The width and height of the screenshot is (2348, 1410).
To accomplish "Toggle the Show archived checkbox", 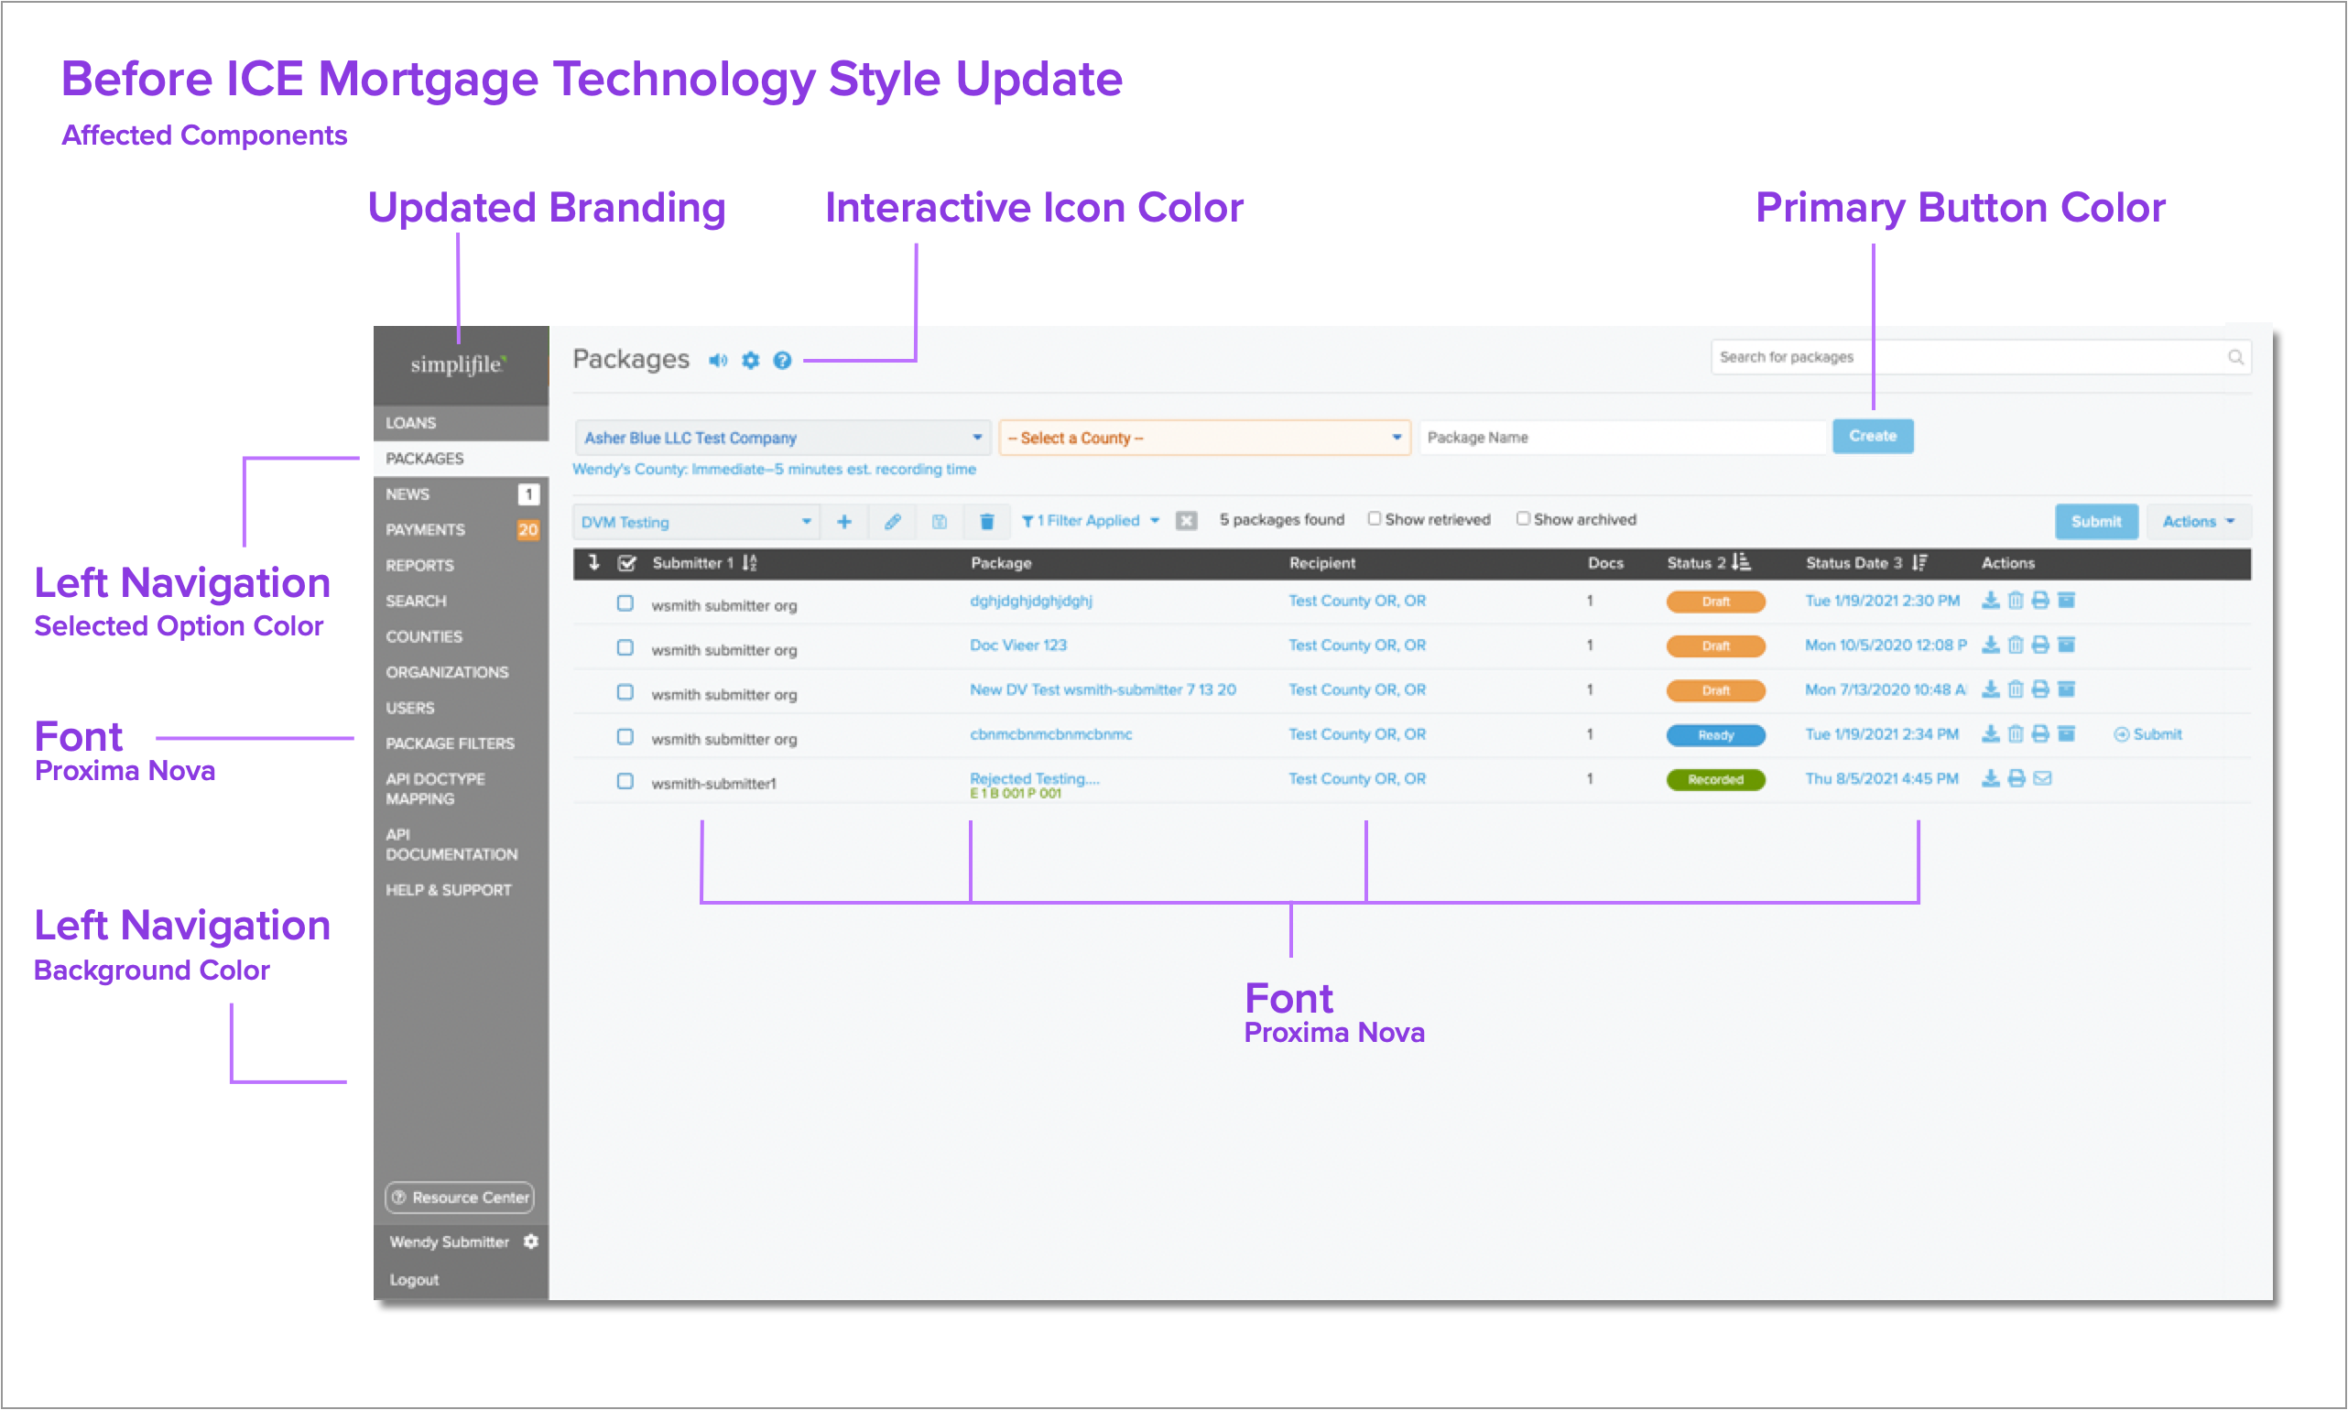I will point(1522,519).
